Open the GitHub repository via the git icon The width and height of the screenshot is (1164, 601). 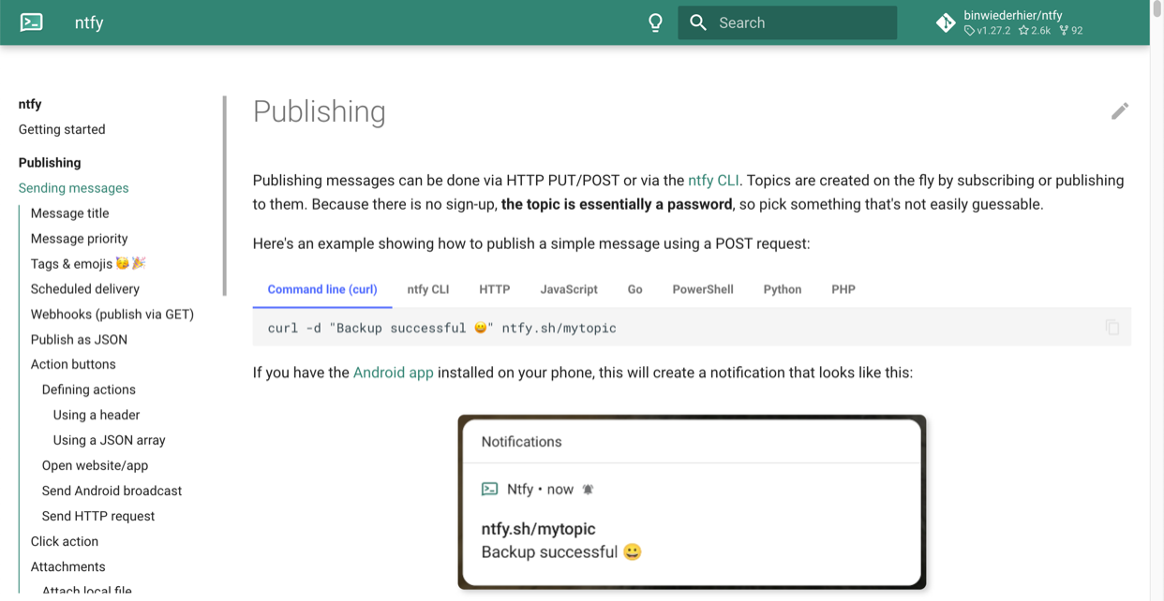click(945, 22)
